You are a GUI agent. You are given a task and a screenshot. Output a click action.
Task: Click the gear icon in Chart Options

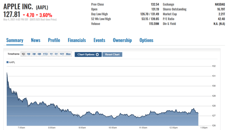[x=98, y=54]
